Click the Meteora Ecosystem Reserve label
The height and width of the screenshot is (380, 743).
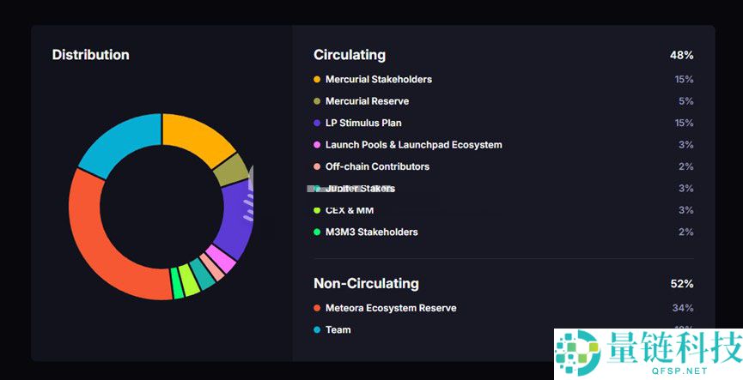tap(391, 308)
